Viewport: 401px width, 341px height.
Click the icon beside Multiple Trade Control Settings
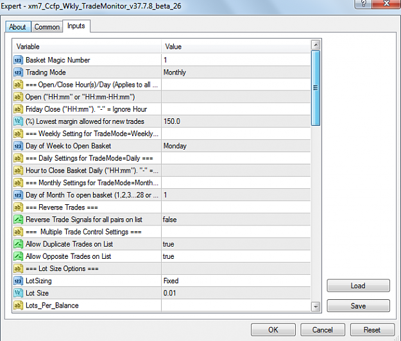click(x=18, y=232)
